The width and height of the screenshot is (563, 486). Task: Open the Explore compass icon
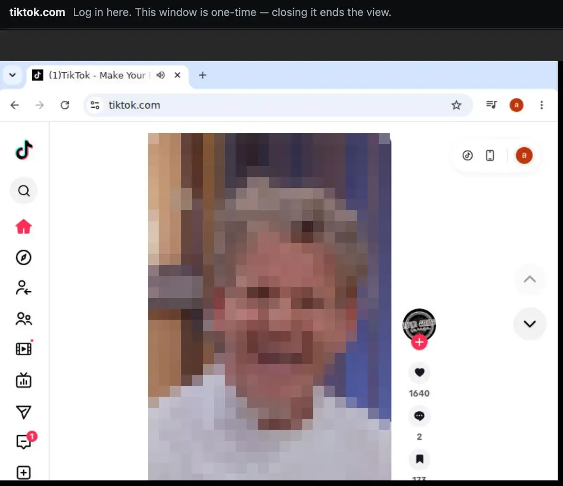(24, 257)
